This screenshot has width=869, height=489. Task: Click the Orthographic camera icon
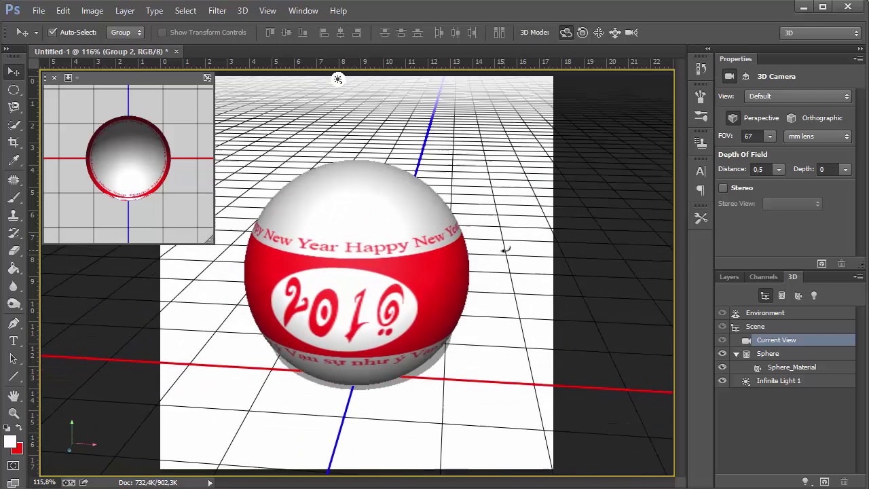[x=792, y=118]
